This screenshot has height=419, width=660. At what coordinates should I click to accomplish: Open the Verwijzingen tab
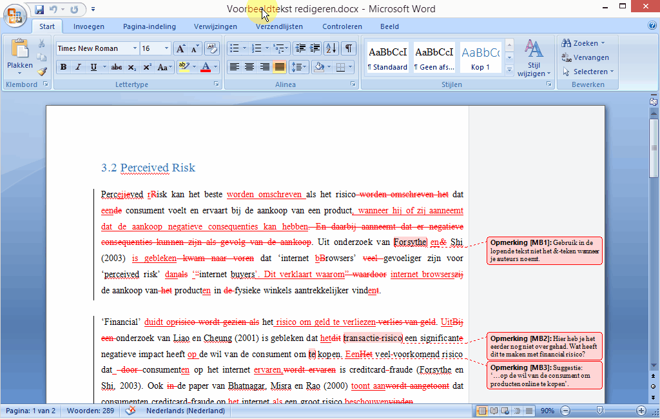click(215, 26)
